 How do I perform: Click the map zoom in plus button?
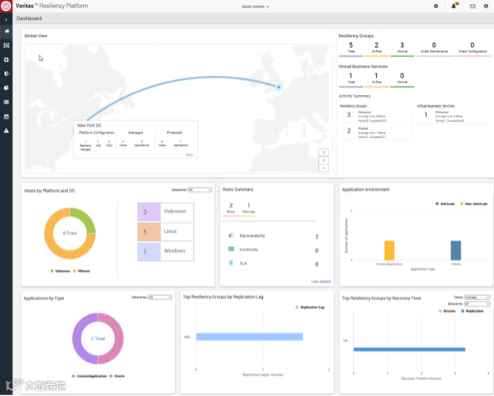click(x=324, y=161)
